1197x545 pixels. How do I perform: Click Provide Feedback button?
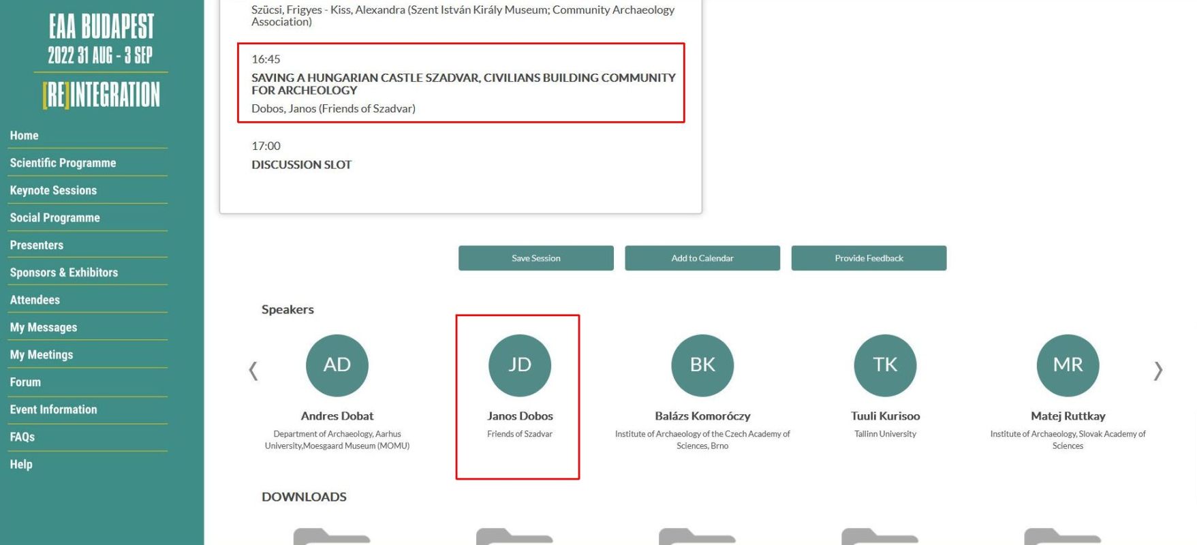point(868,258)
